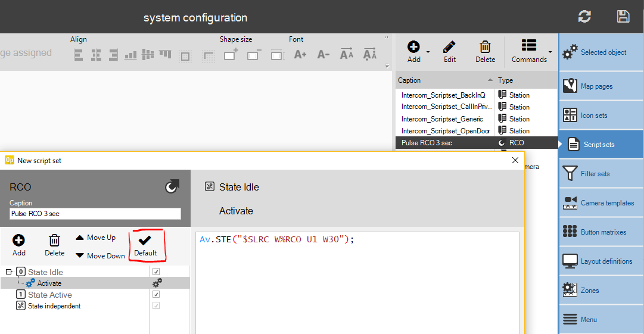Image resolution: width=644 pixels, height=334 pixels.
Task: Click Delete in the script sets toolbar
Action: click(x=485, y=52)
